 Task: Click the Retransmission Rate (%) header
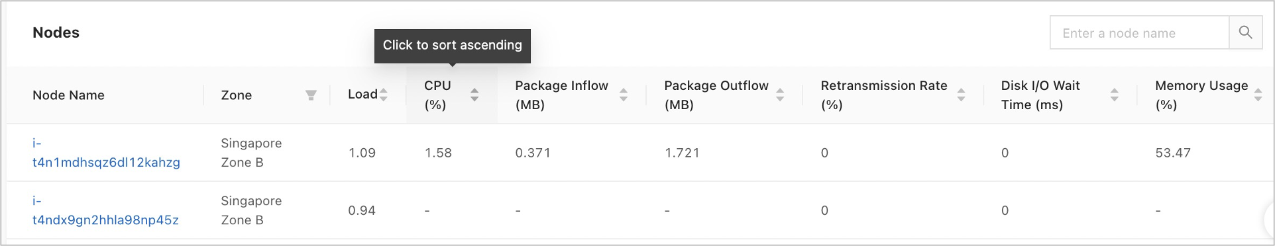pyautogui.click(x=884, y=95)
